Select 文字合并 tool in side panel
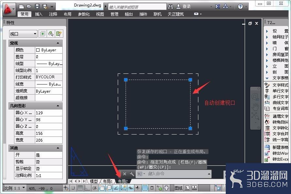The height and width of the screenshot is (194, 291). [x=276, y=134]
